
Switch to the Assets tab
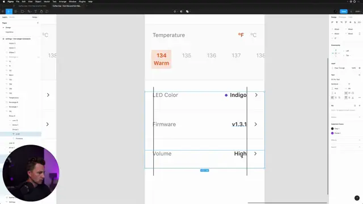(x=12, y=17)
